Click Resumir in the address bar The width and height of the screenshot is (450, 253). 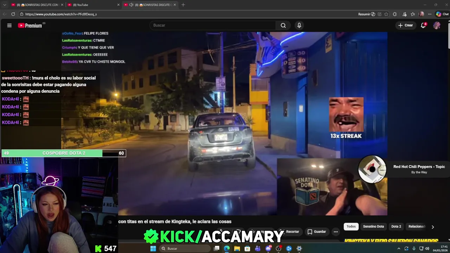pos(366,14)
